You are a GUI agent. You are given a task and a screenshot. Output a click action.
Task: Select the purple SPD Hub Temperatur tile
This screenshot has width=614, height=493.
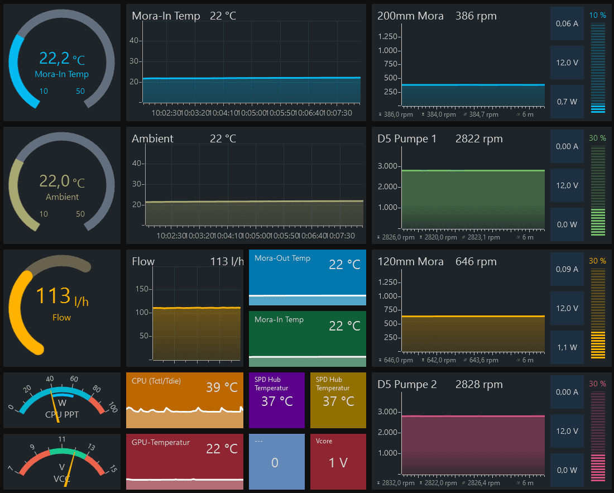coord(277,400)
